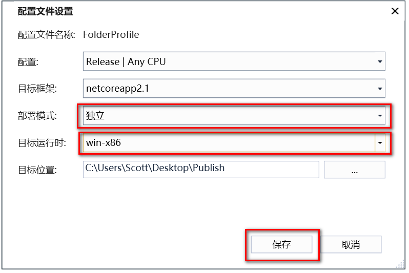Image resolution: width=409 pixels, height=273 pixels.
Task: Select the Release | Any CPU combo box
Action: pyautogui.click(x=234, y=61)
